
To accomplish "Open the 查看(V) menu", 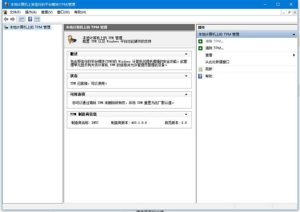I will click(47, 12).
